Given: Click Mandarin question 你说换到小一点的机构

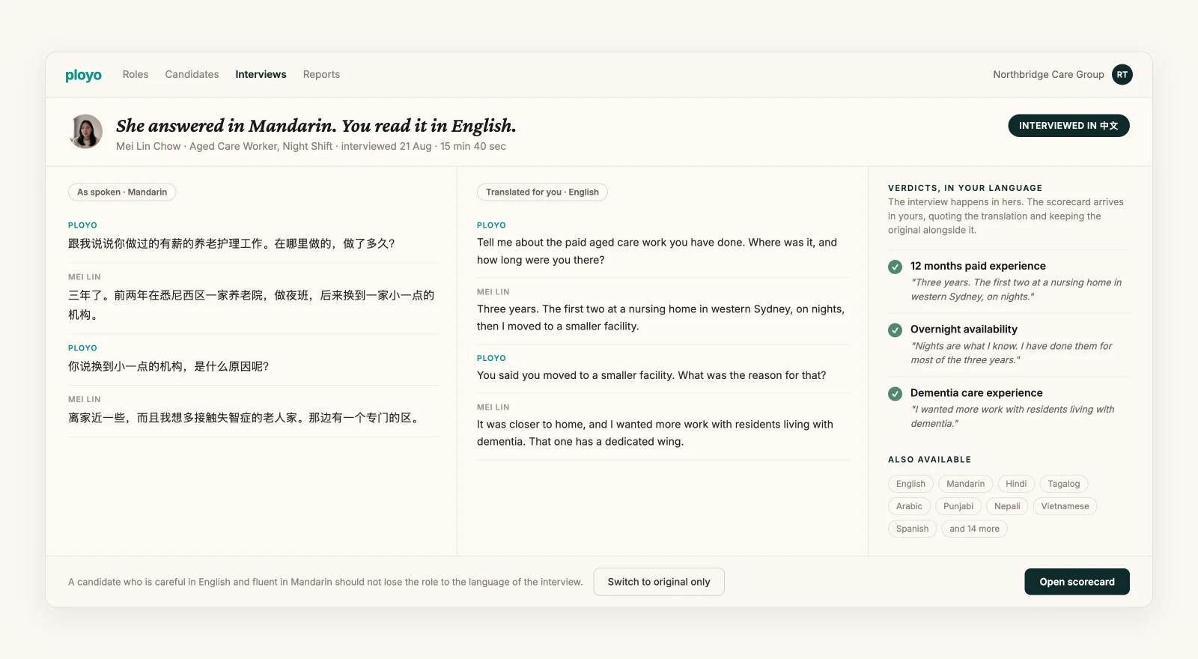Looking at the screenshot, I should (x=168, y=366).
